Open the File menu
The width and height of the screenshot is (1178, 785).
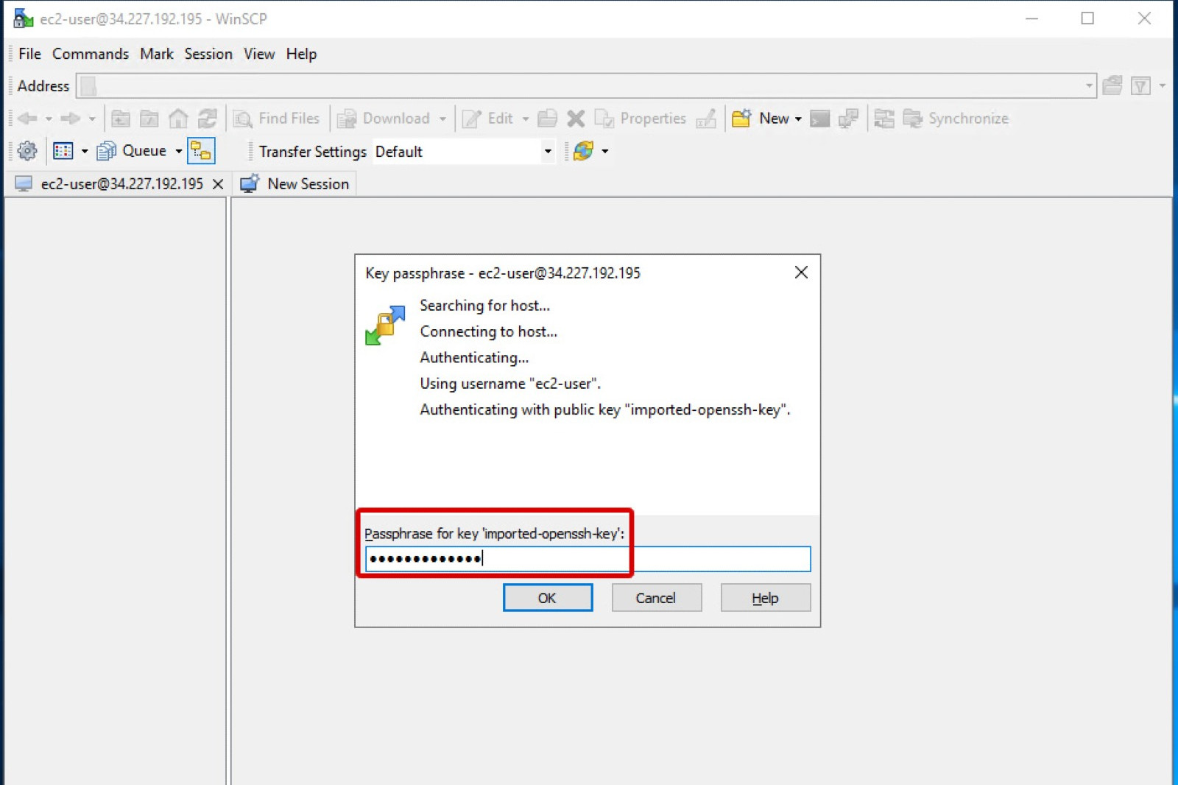29,54
